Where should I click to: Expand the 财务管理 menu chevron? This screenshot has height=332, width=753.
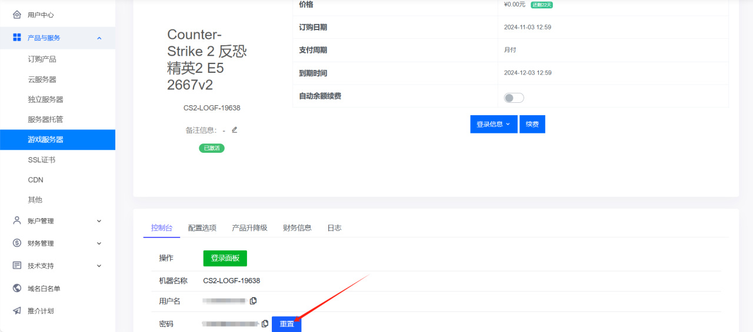[x=99, y=244]
